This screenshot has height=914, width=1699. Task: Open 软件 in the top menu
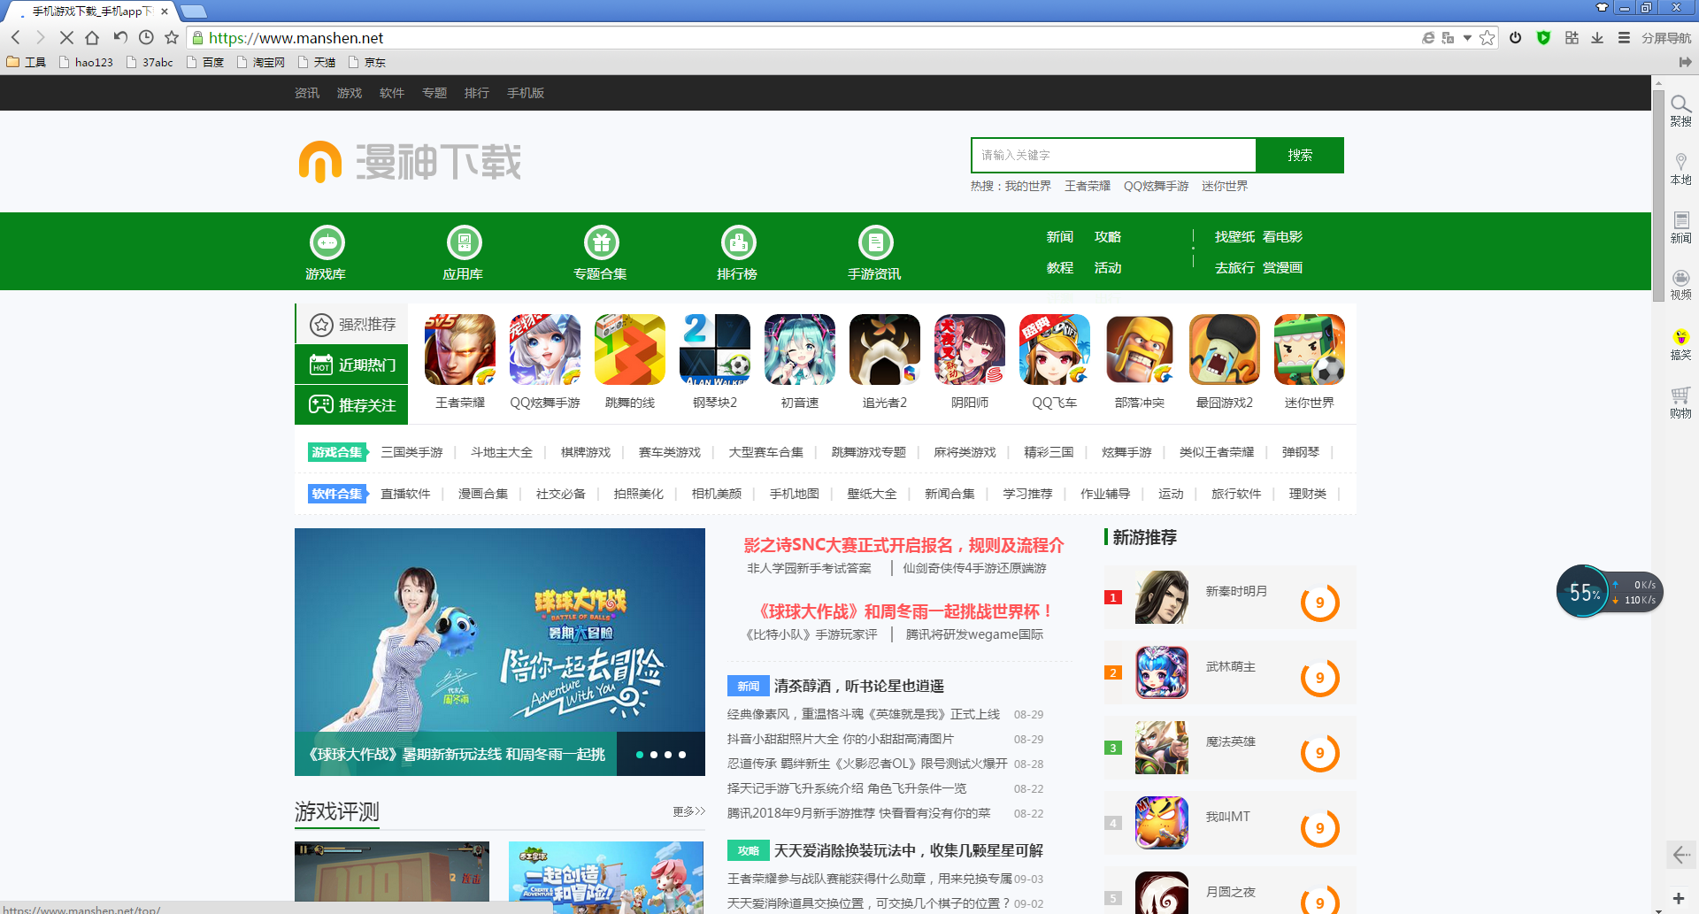tap(392, 93)
